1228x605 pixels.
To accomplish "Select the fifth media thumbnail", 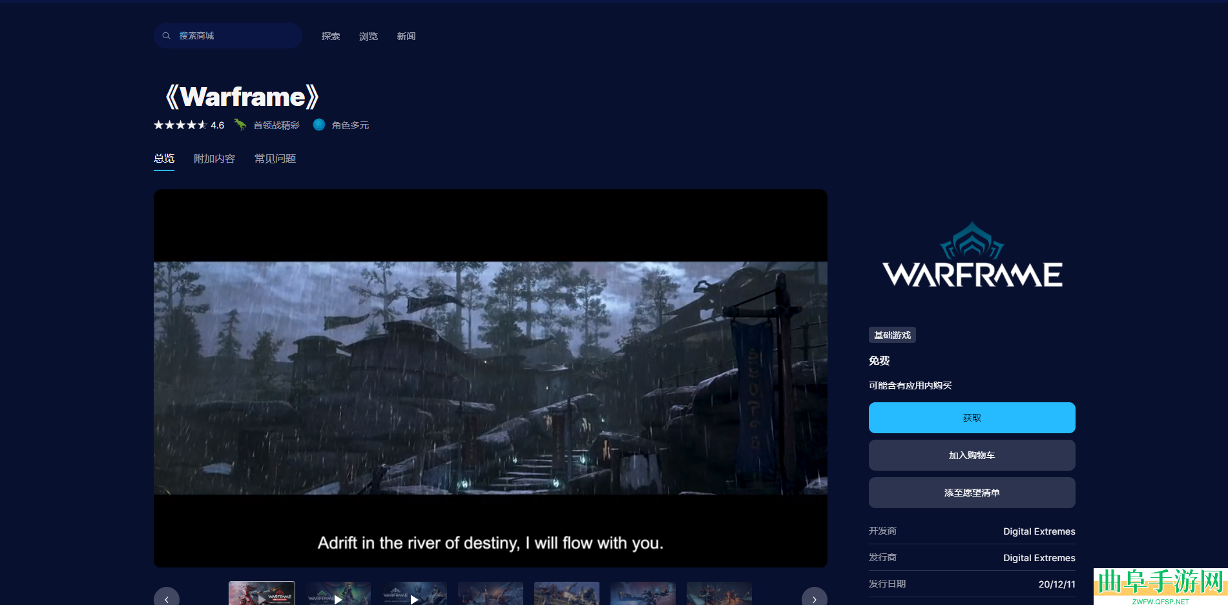I will (567, 593).
